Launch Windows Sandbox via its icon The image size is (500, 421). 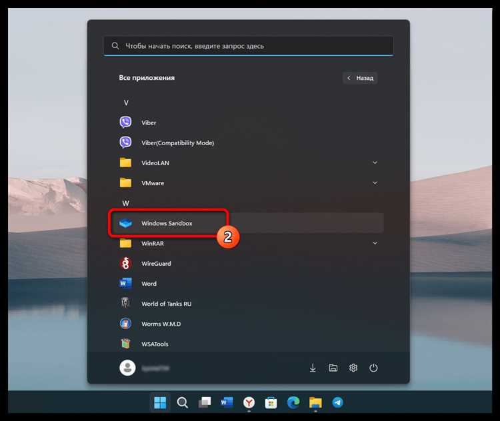(x=125, y=223)
